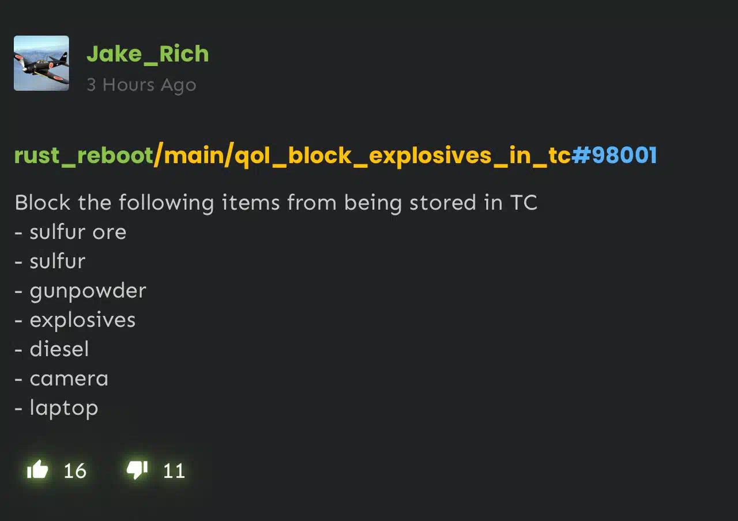This screenshot has height=521, width=738.
Task: Open changeset number #98001
Action: (x=614, y=156)
